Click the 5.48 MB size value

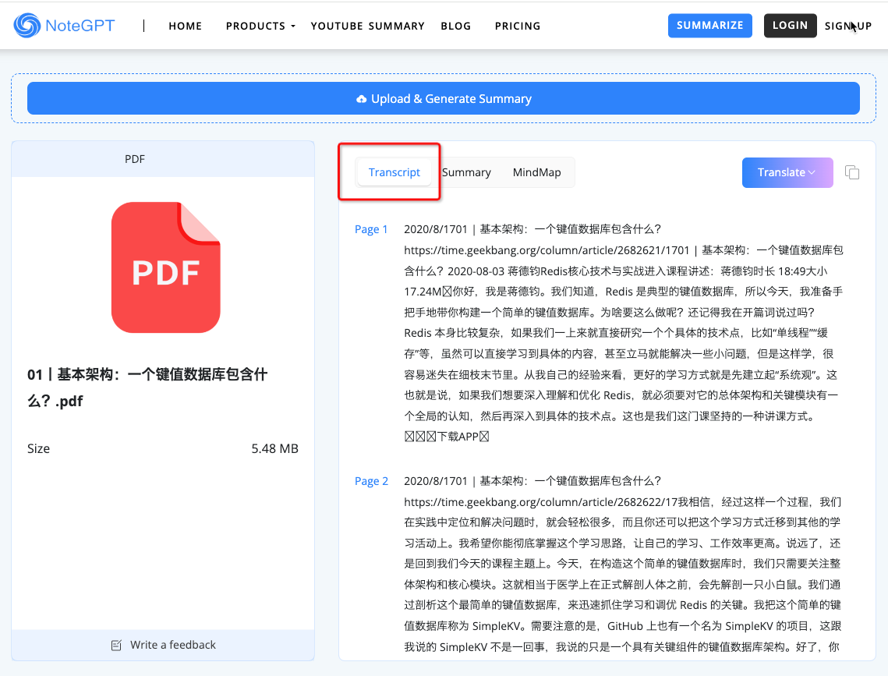[x=274, y=448]
